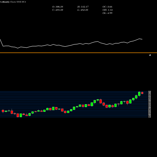
Task: Click the endpoint of the white line chart
Action: (142, 39)
